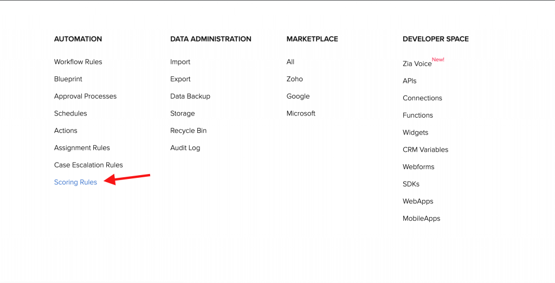The image size is (555, 283).
Task: Open the Microsoft marketplace link
Action: (301, 113)
